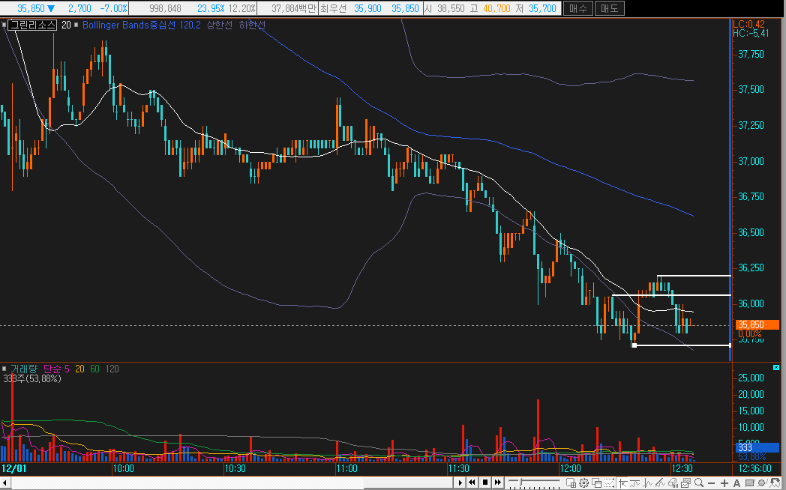
Task: Click the 12/01 date label on time axis
Action: (x=13, y=469)
